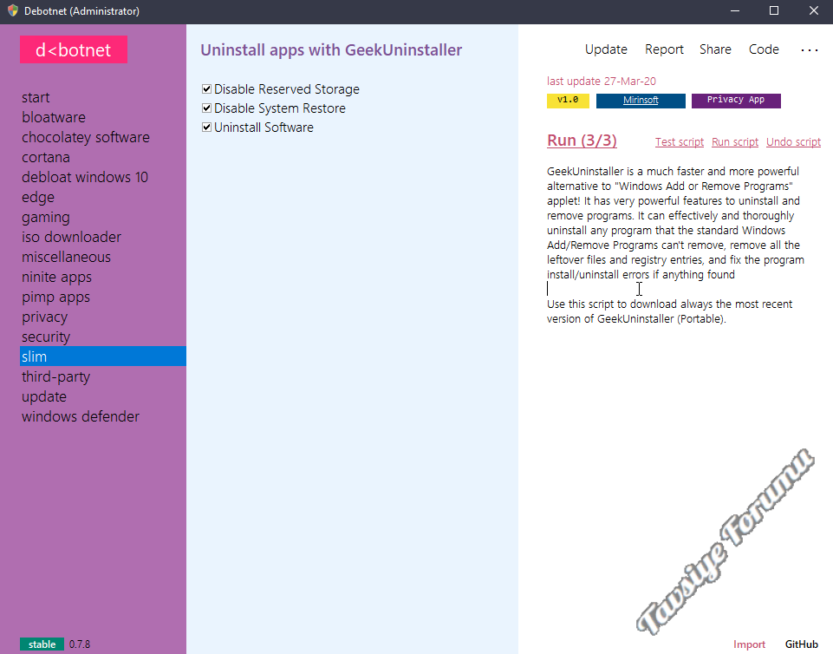This screenshot has width=833, height=654.
Task: Click the Share button
Action: pos(715,49)
